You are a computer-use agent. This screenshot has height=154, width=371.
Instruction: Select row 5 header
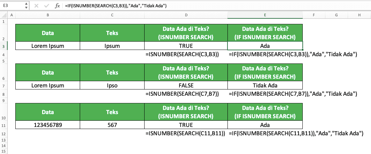coord(3,61)
